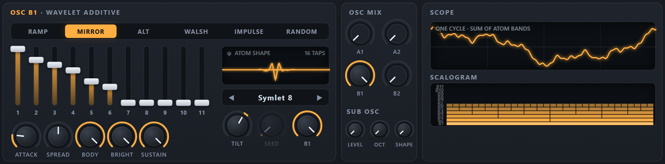Click the sub osc LEVEL knob
The image size is (665, 164).
pyautogui.click(x=355, y=130)
